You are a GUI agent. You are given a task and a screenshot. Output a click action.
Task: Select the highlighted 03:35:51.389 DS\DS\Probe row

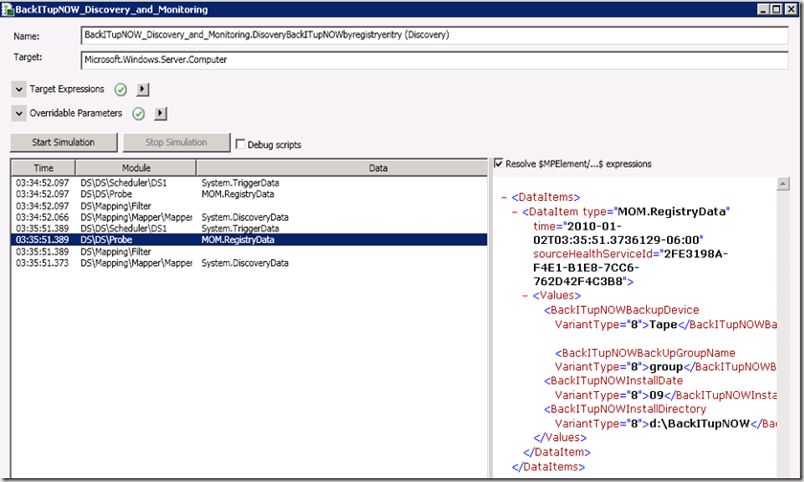pos(249,240)
